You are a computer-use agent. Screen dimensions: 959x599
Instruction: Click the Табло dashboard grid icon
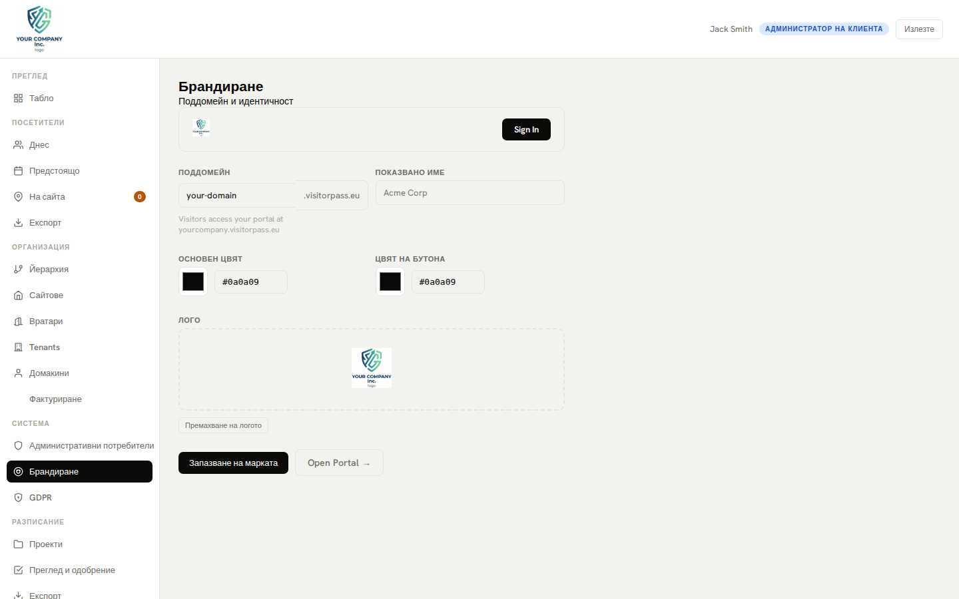coord(18,99)
